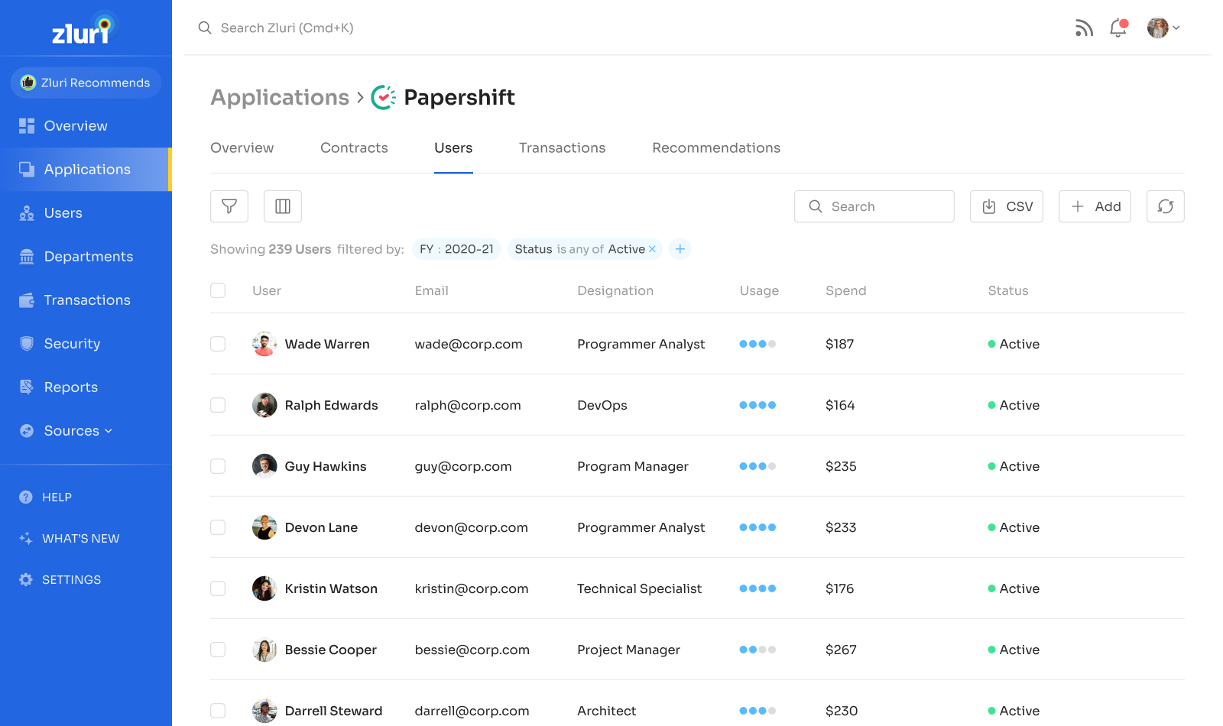Toggle the select-all checkbox in header
The height and width of the screenshot is (726, 1223).
[218, 290]
